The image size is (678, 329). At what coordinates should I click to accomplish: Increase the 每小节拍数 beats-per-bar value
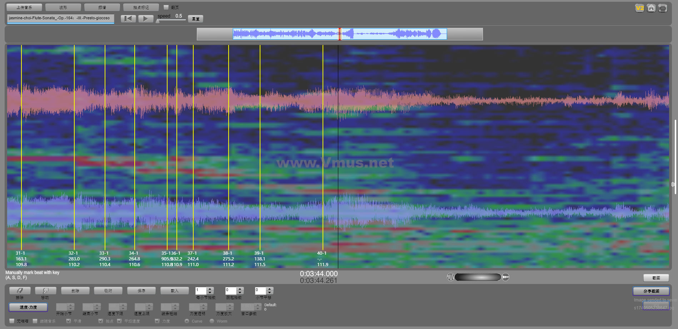(210, 289)
